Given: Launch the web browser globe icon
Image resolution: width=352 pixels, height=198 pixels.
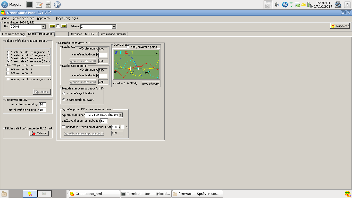Looking at the screenshot, I should 57,4.
